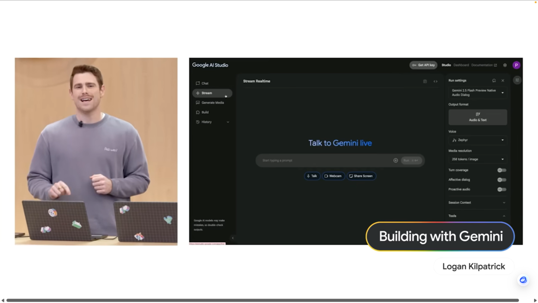
Task: Switch to the Dashboard tab
Action: (x=461, y=65)
